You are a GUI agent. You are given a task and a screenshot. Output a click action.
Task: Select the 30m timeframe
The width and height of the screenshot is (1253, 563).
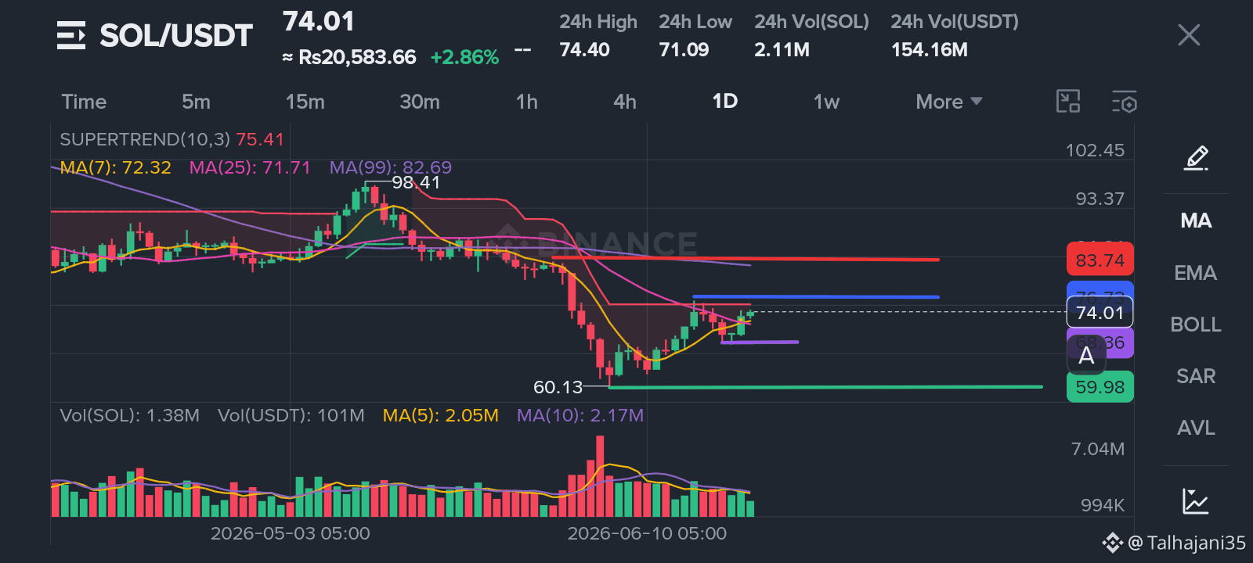[x=420, y=102]
